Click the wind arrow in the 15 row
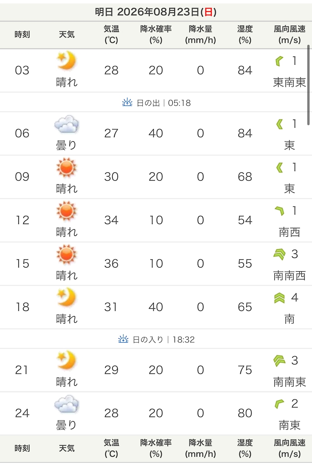The height and width of the screenshot is (466, 312). tap(279, 254)
